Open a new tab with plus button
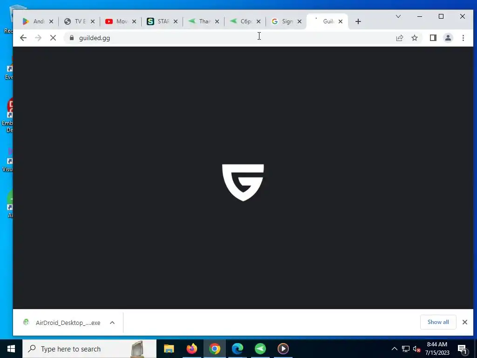This screenshot has height=358, width=477. click(x=358, y=21)
